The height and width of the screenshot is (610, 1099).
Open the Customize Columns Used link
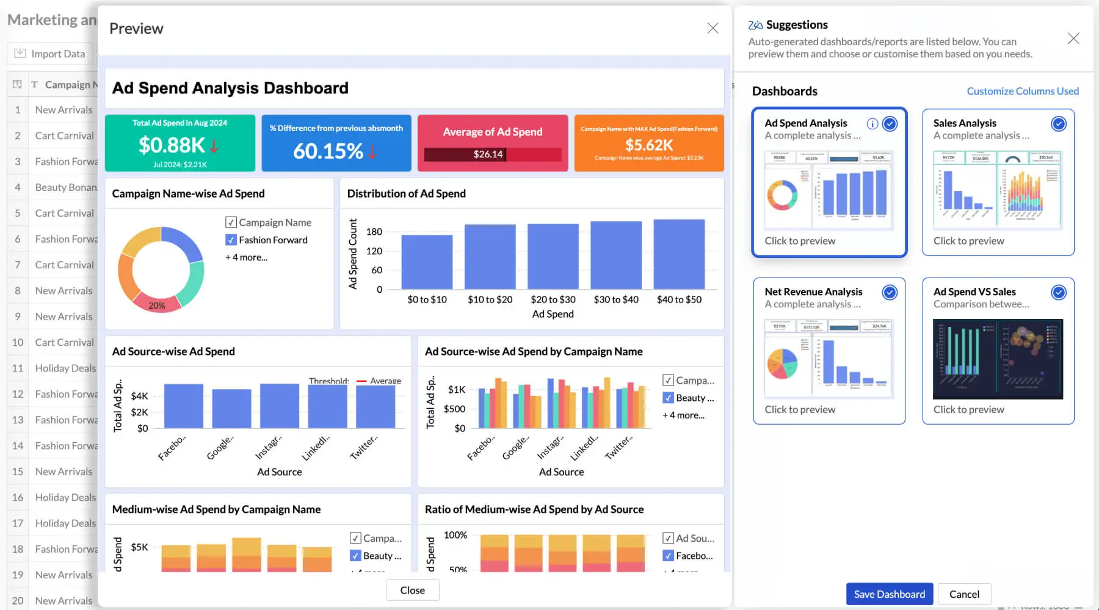[1023, 91]
